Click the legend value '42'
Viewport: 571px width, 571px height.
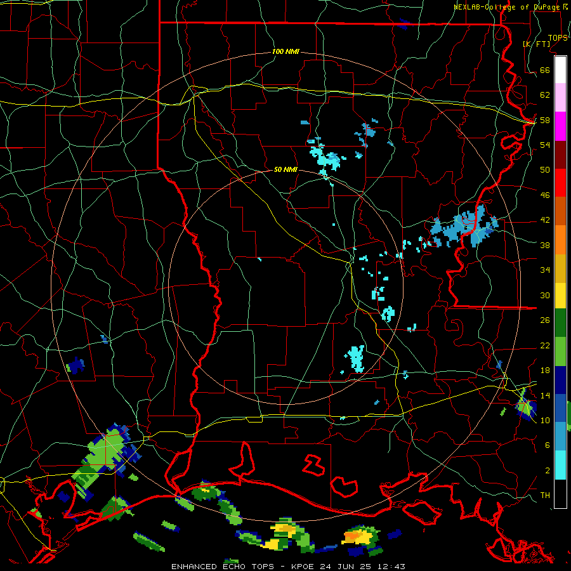545,220
